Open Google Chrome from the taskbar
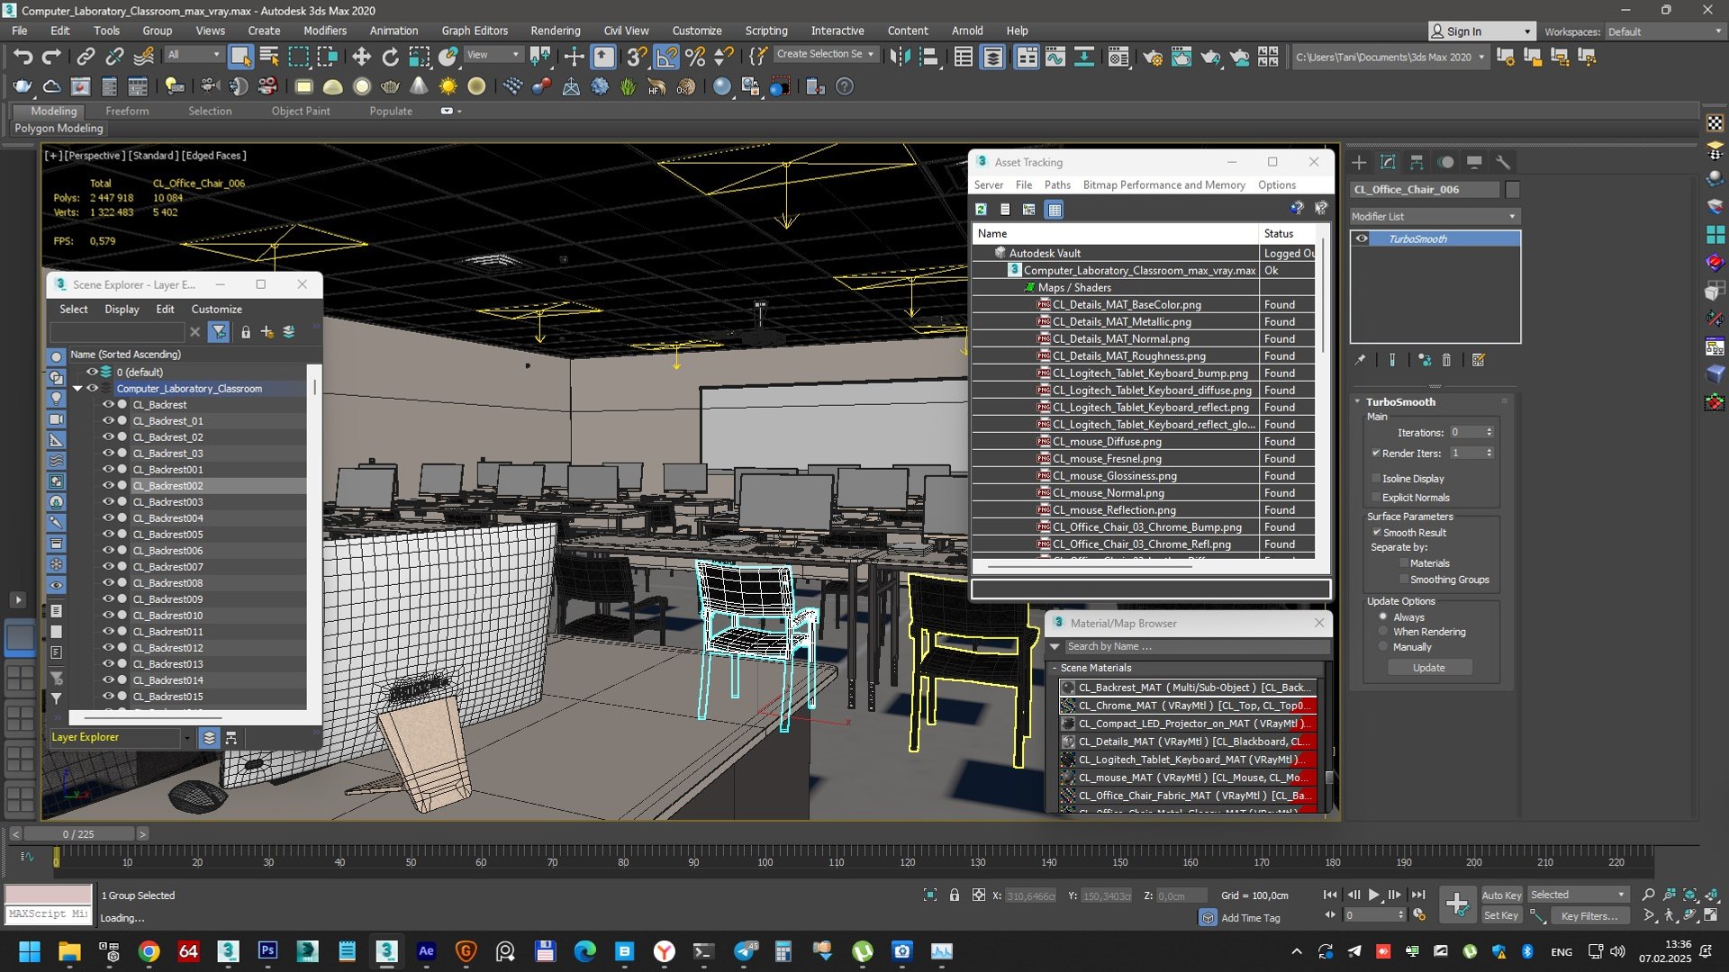1729x972 pixels. 149,951
